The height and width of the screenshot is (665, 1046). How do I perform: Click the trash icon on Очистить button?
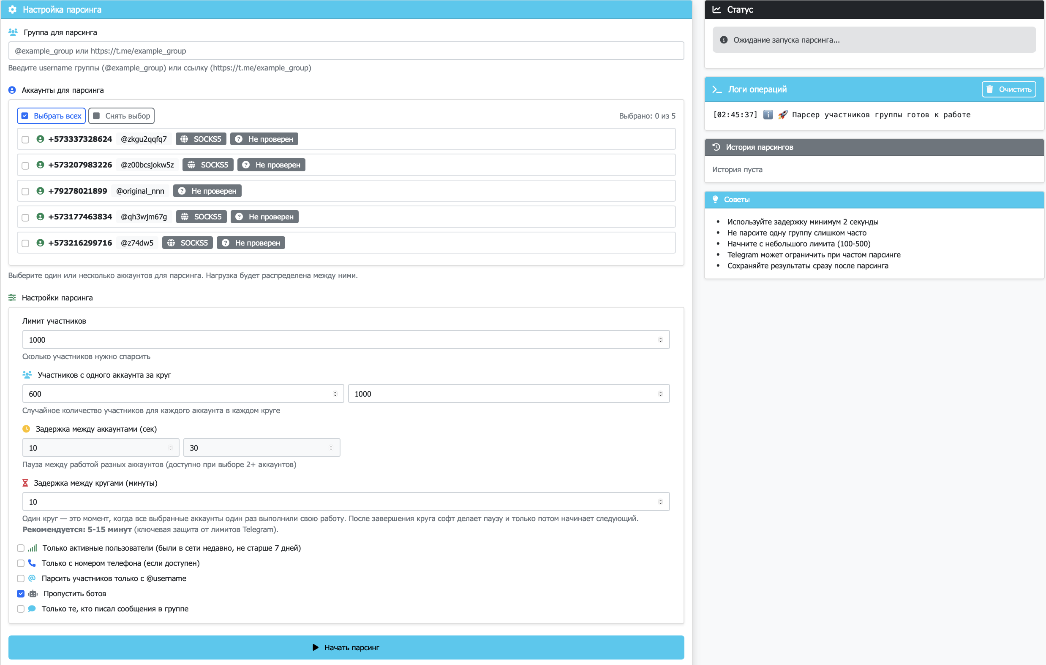tap(989, 89)
